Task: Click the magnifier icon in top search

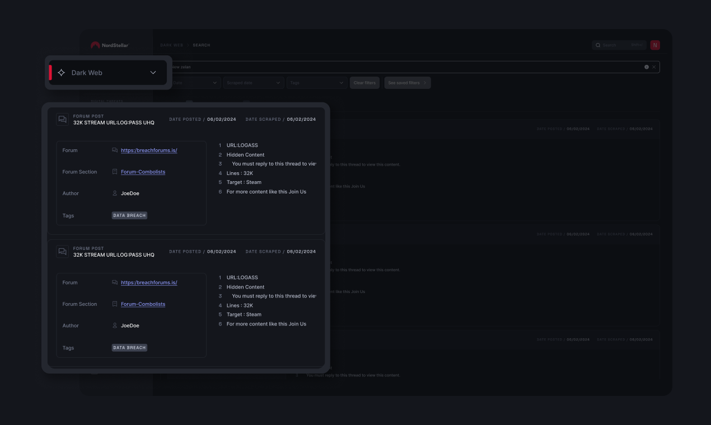Action: [x=598, y=45]
